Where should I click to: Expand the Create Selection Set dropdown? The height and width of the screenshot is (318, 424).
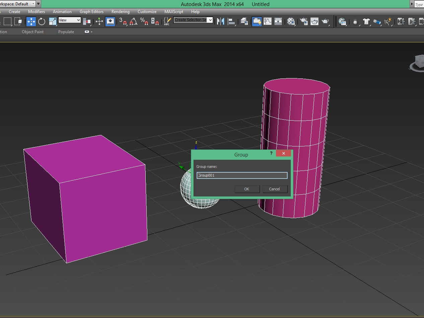[210, 20]
